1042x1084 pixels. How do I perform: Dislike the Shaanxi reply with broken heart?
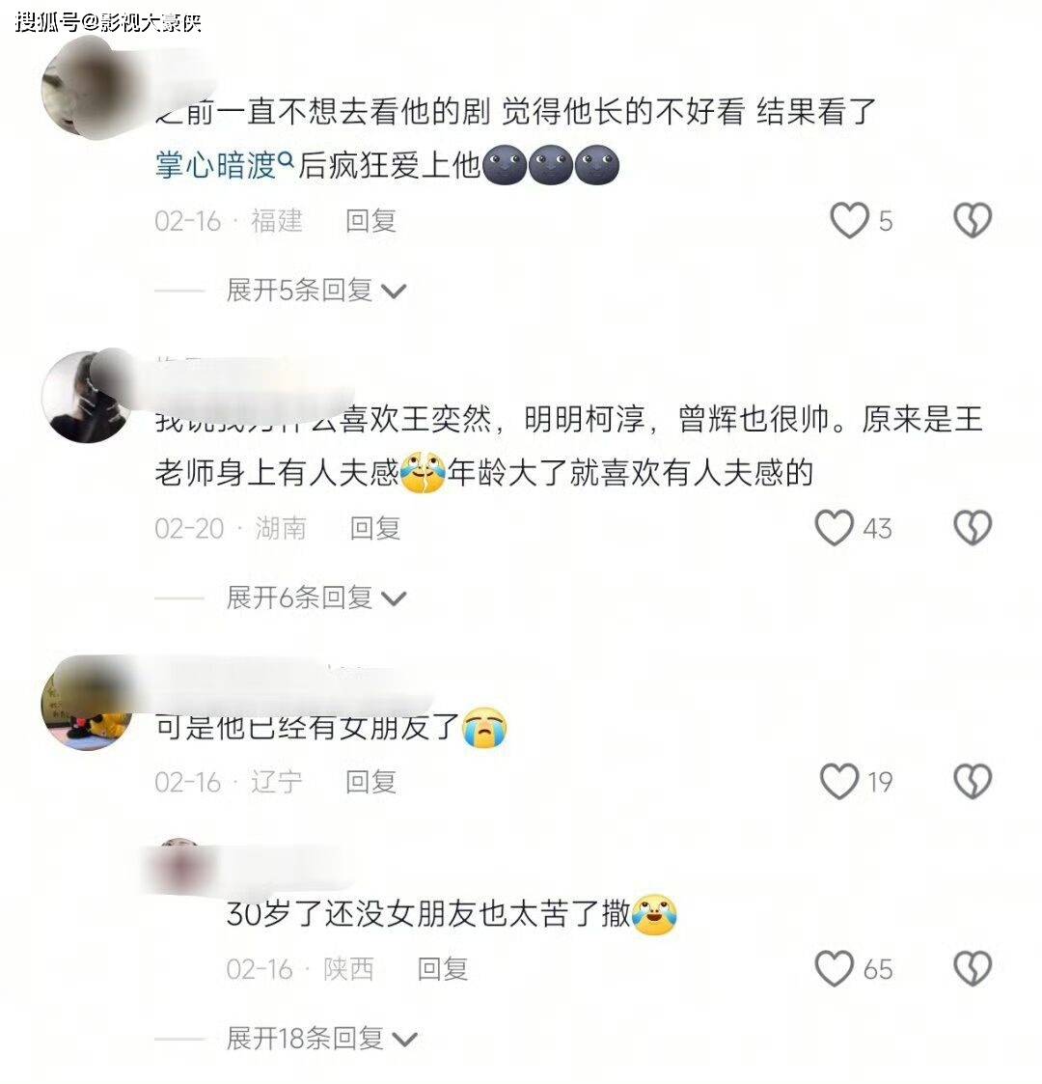tap(973, 968)
